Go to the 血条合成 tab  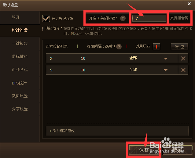[20, 70]
